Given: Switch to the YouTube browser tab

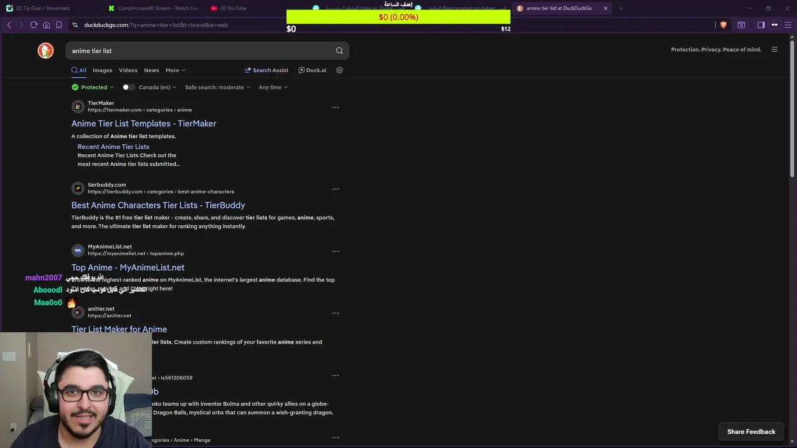Looking at the screenshot, I should point(255,8).
